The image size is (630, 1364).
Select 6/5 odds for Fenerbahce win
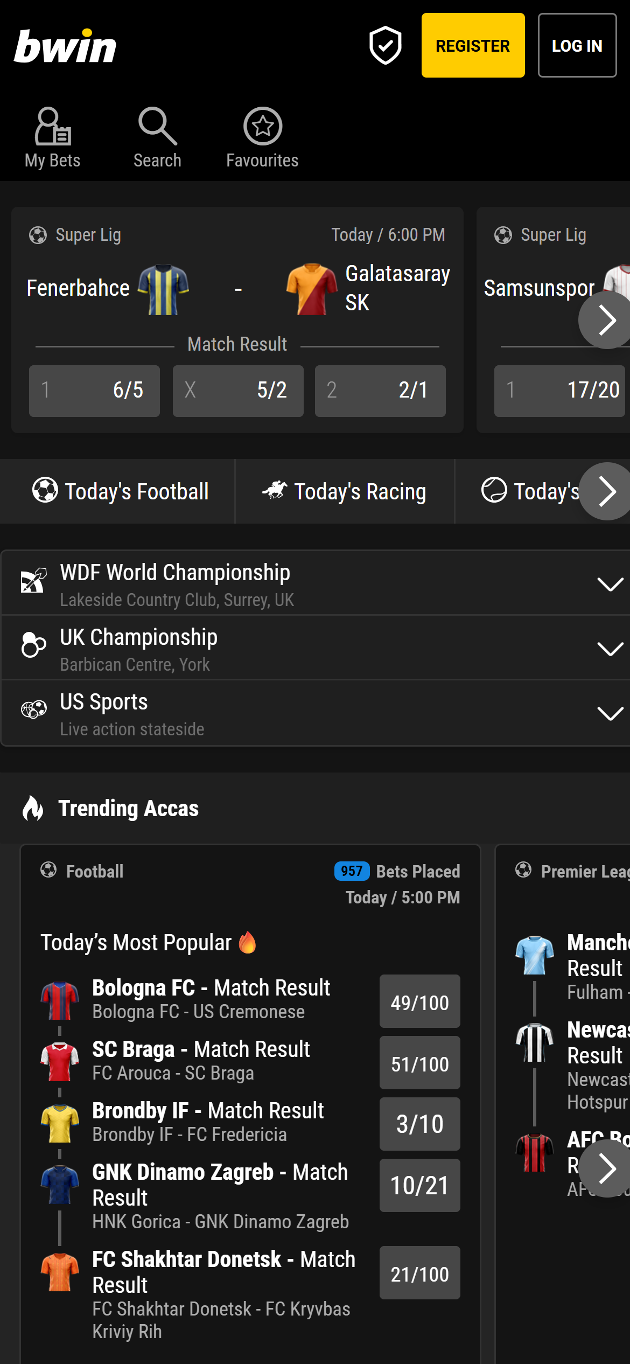[94, 391]
